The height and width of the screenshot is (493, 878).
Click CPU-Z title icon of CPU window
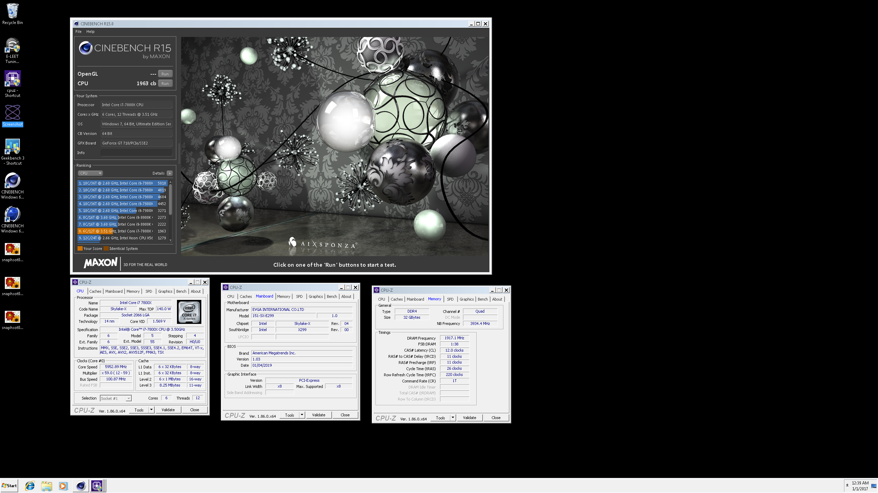tap(75, 282)
